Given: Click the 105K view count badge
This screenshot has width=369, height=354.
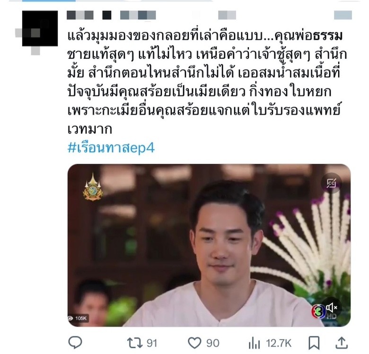Looking at the screenshot, I should [79, 318].
